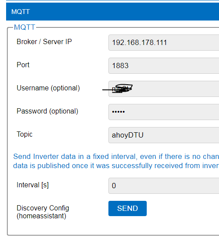Click the "Discovery Config" label line
The image size is (219, 241).
click(x=43, y=208)
